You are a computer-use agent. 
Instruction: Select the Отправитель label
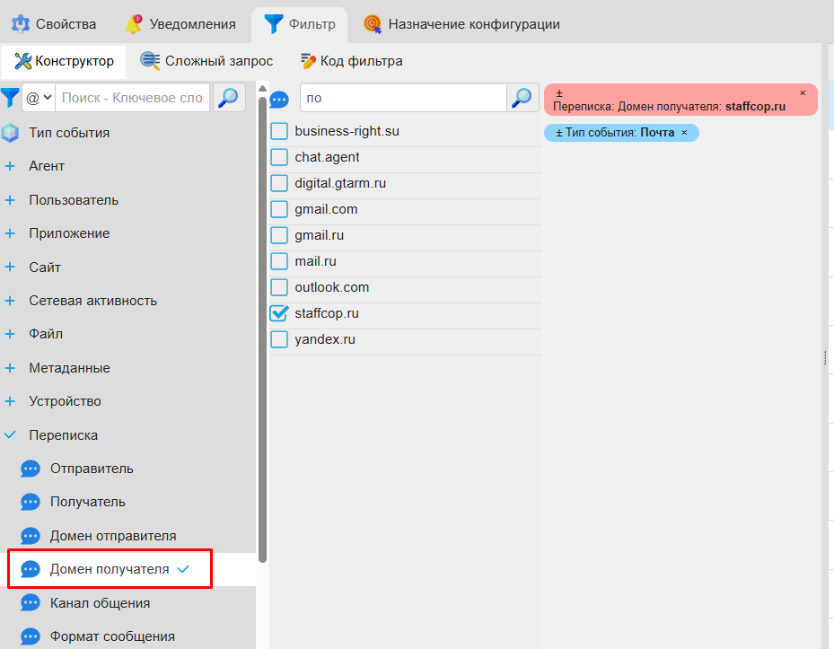[92, 469]
